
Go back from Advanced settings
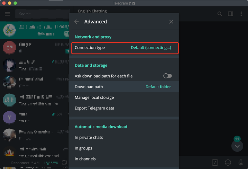pyautogui.click(x=76, y=22)
